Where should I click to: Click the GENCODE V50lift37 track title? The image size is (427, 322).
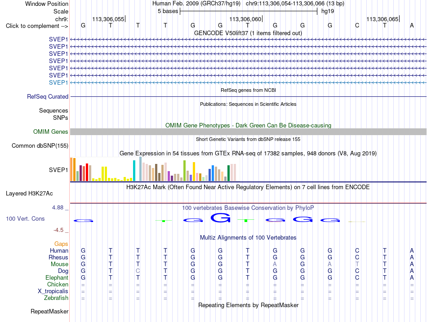click(x=248, y=33)
